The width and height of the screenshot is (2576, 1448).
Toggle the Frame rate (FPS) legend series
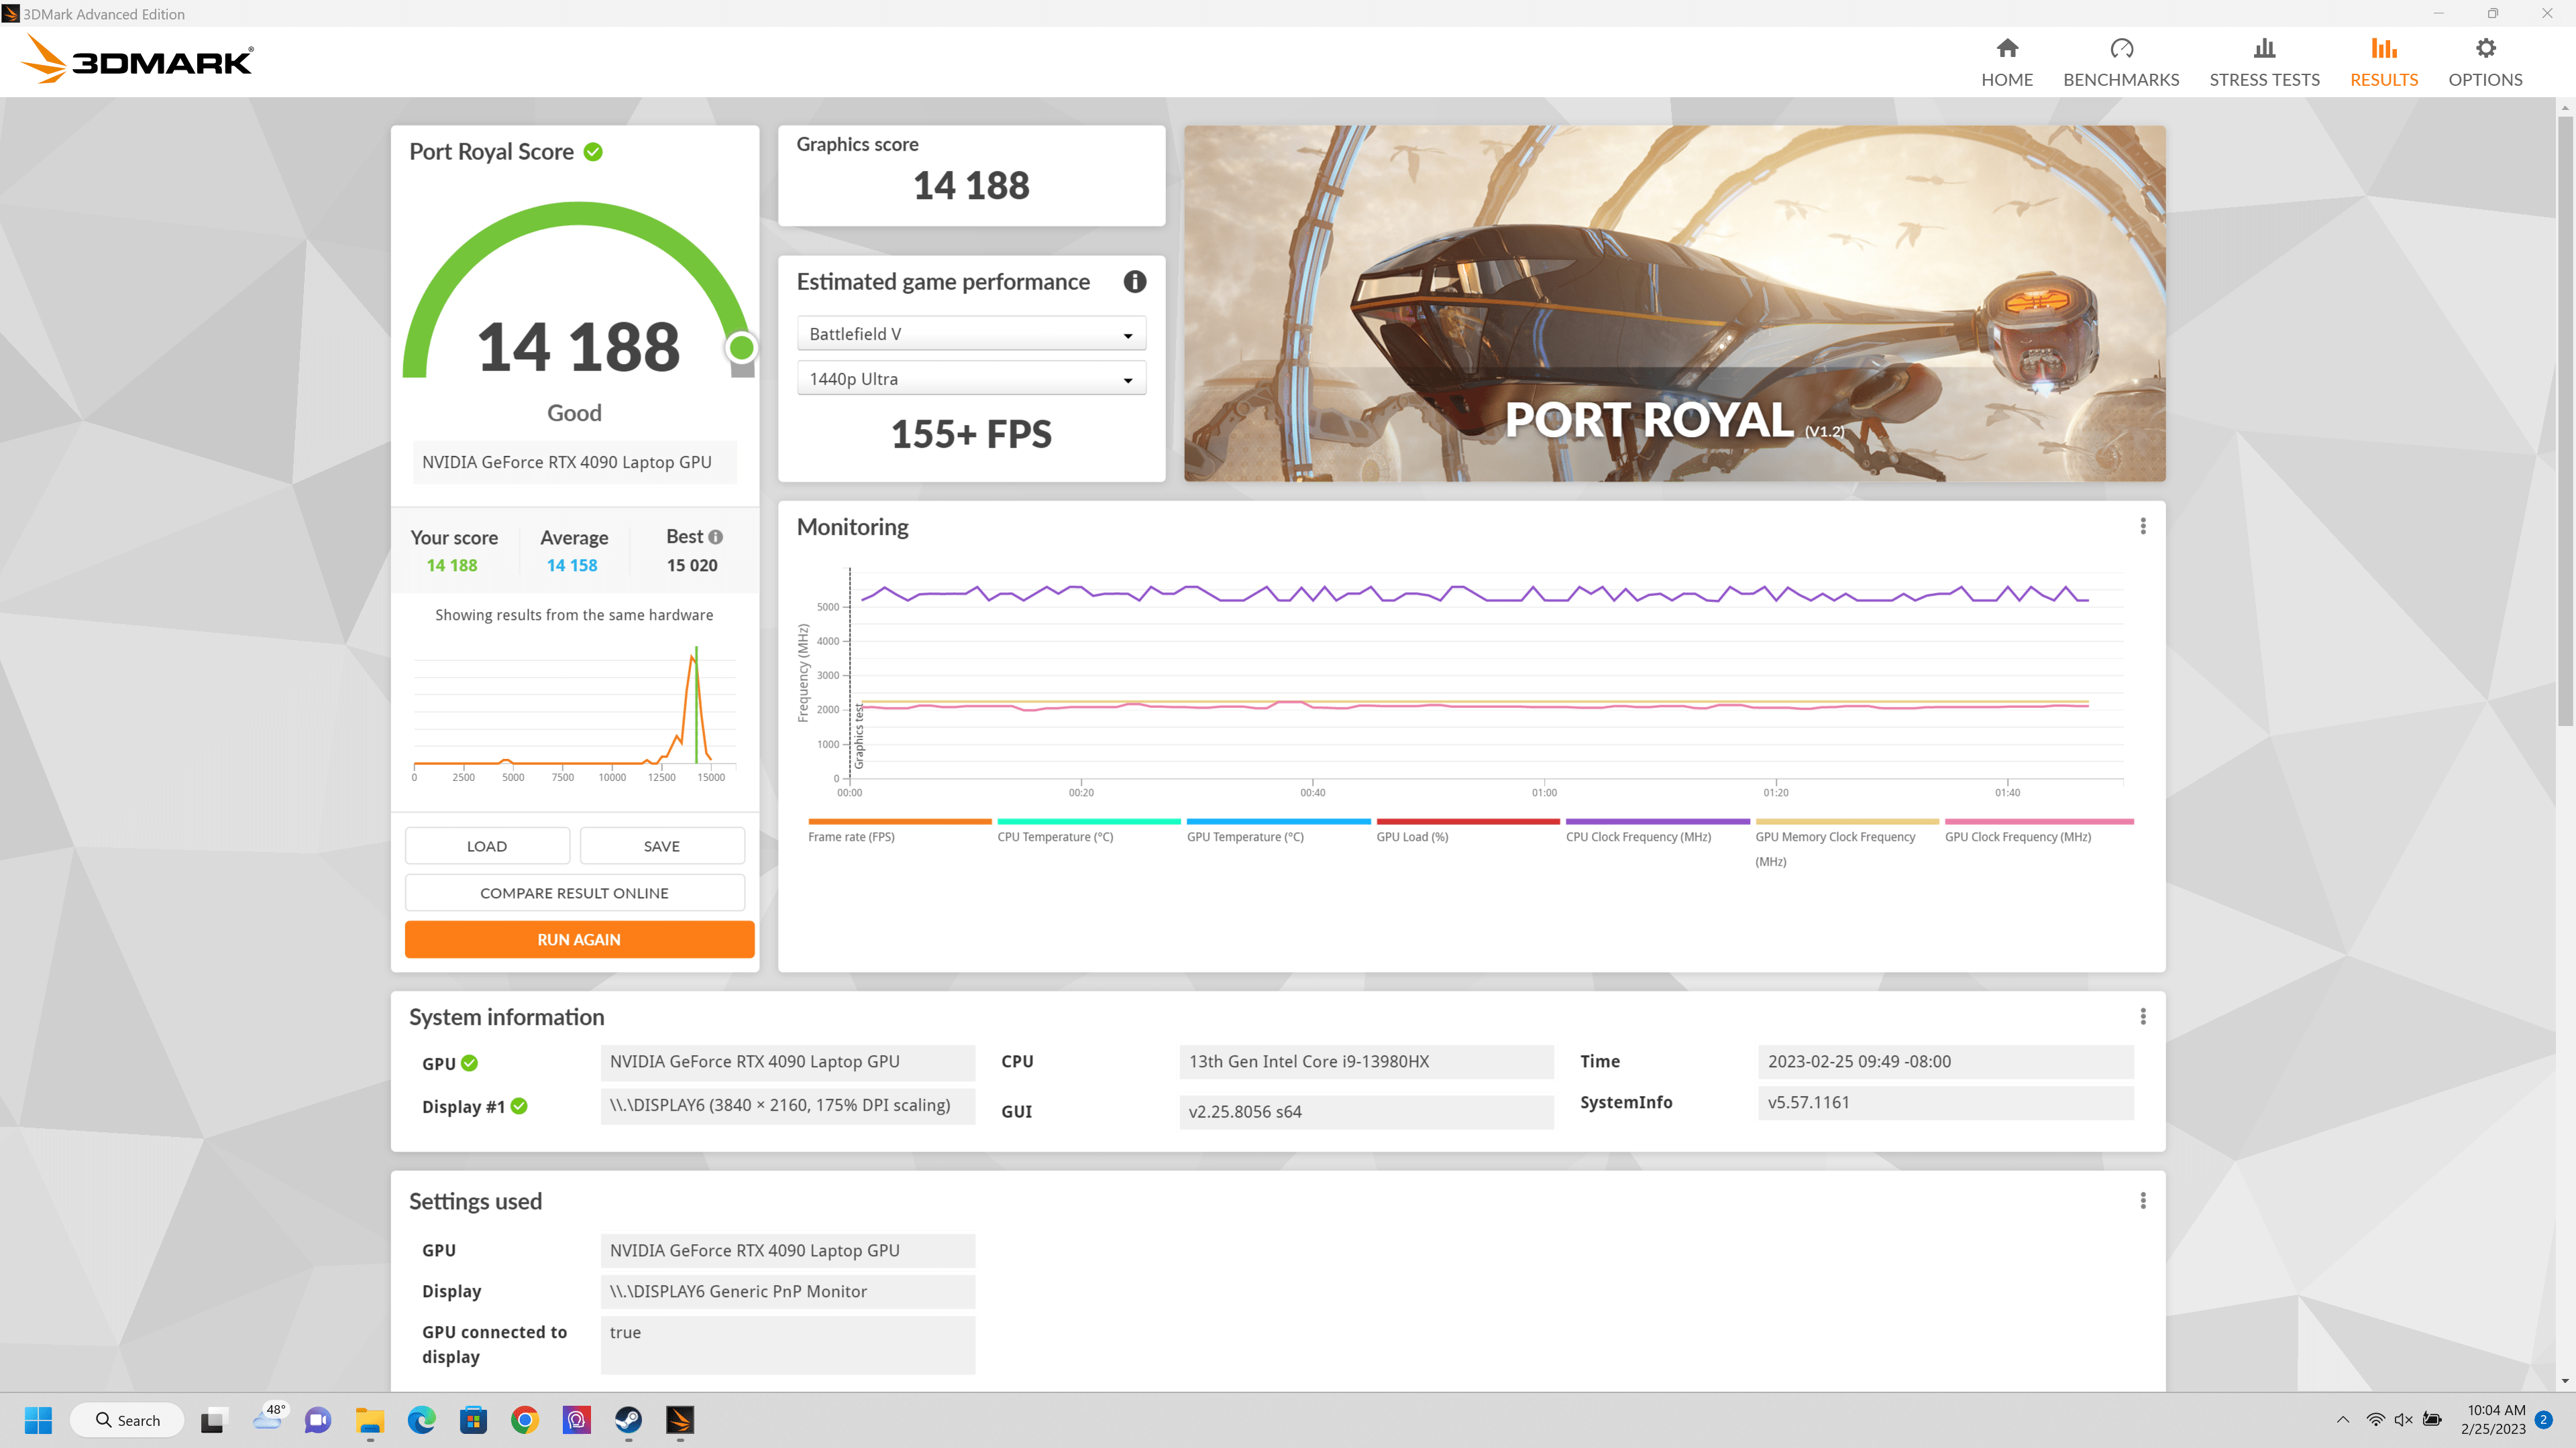coord(851,837)
